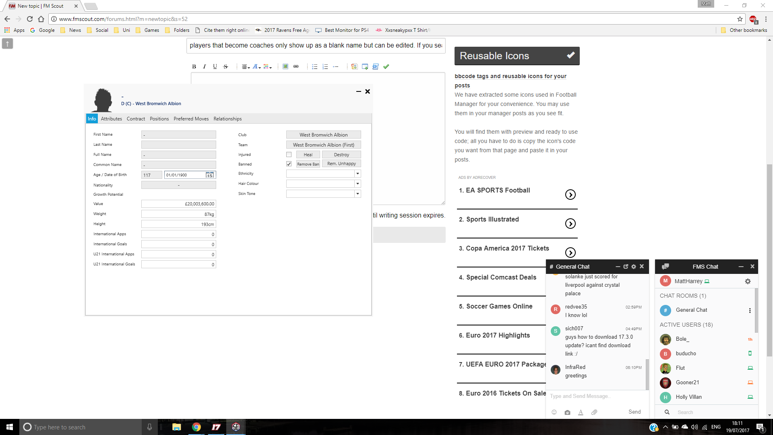
Task: Toggle underline formatting in post editor
Action: (x=215, y=67)
